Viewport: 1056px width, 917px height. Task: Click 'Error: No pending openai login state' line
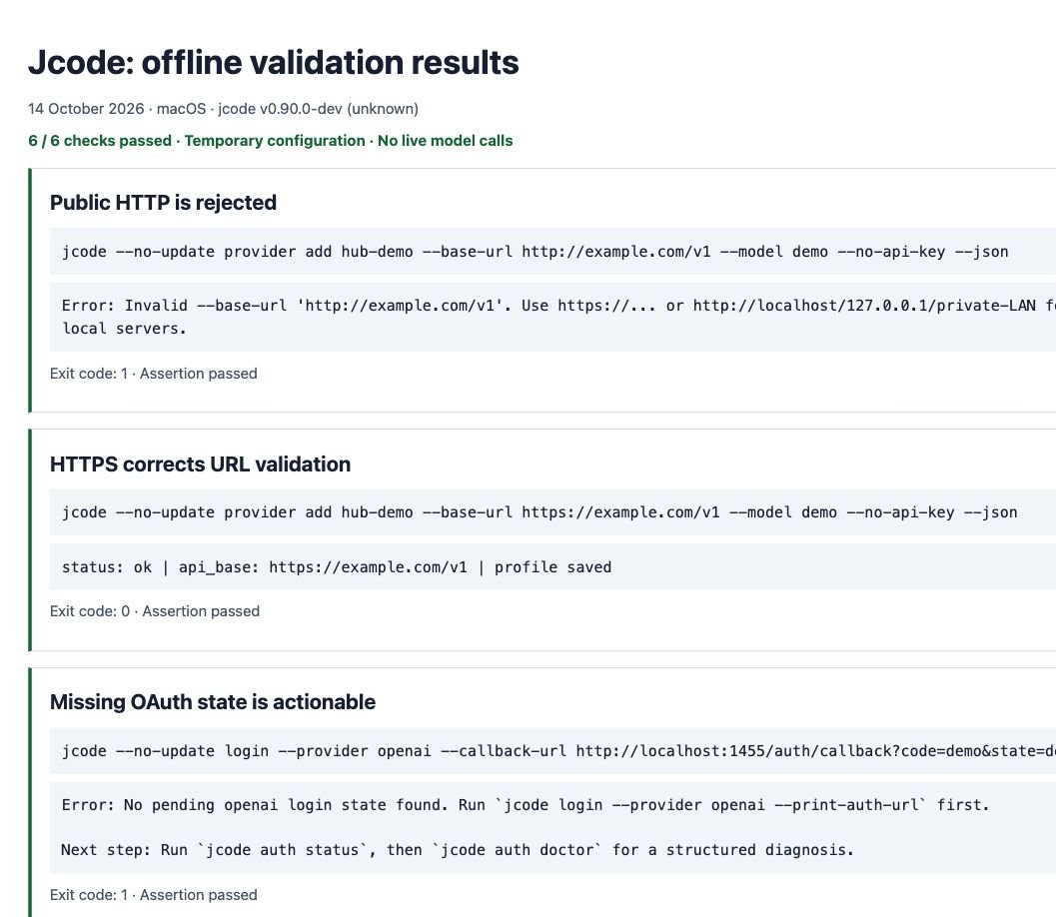pos(526,805)
